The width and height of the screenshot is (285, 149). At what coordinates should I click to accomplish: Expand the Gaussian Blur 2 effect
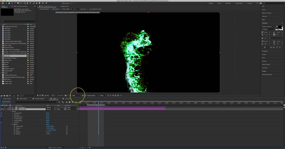13,117
